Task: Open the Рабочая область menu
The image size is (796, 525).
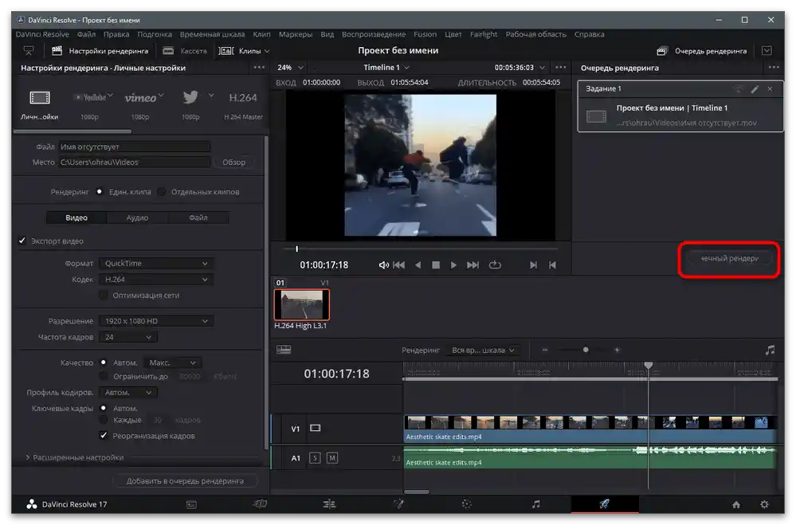Action: [535, 34]
